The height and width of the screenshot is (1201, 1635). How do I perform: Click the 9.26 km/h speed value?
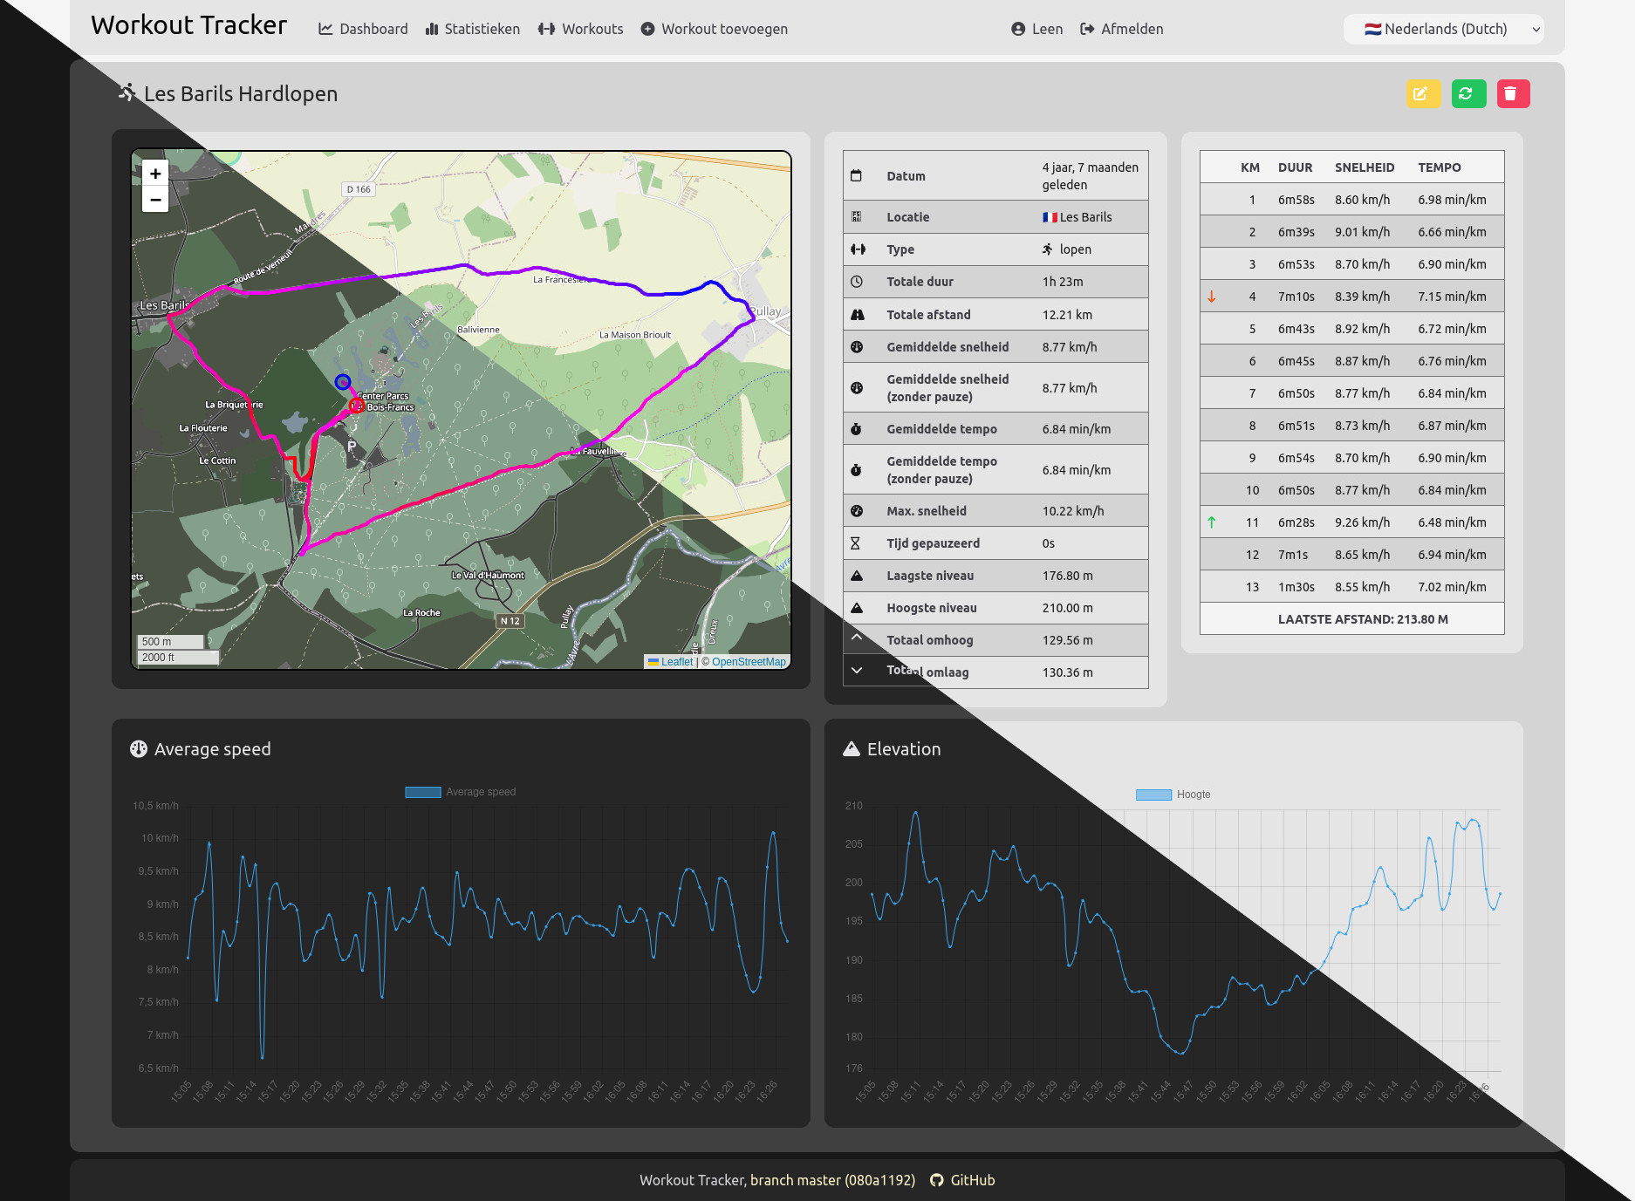click(1363, 522)
